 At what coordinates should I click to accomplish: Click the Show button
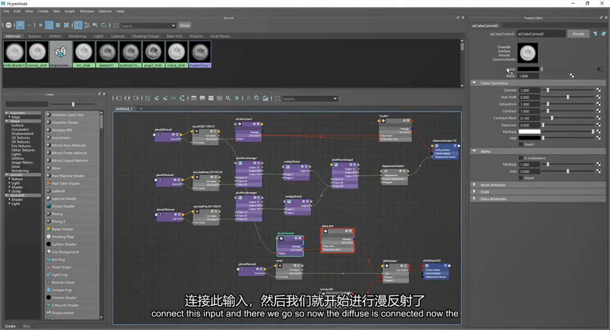coord(185,25)
